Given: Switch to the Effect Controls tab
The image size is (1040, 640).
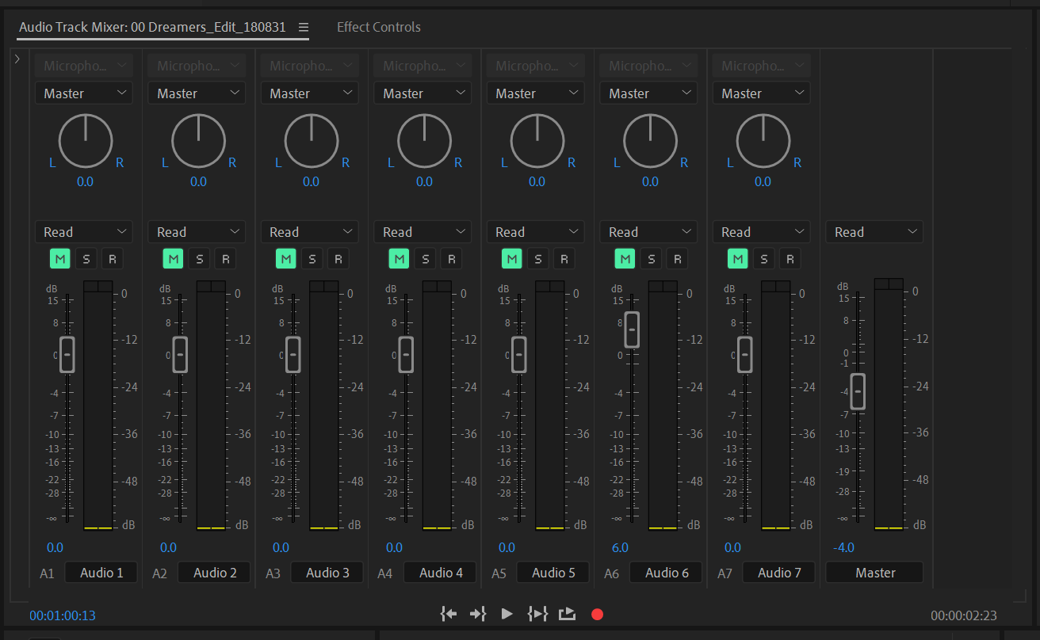Looking at the screenshot, I should coord(379,27).
